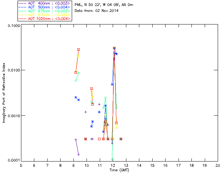Click the x-axis tick label 15
This screenshot has height=179, width=224.
click(x=152, y=165)
